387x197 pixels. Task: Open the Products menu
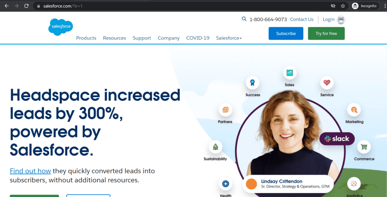pyautogui.click(x=86, y=38)
